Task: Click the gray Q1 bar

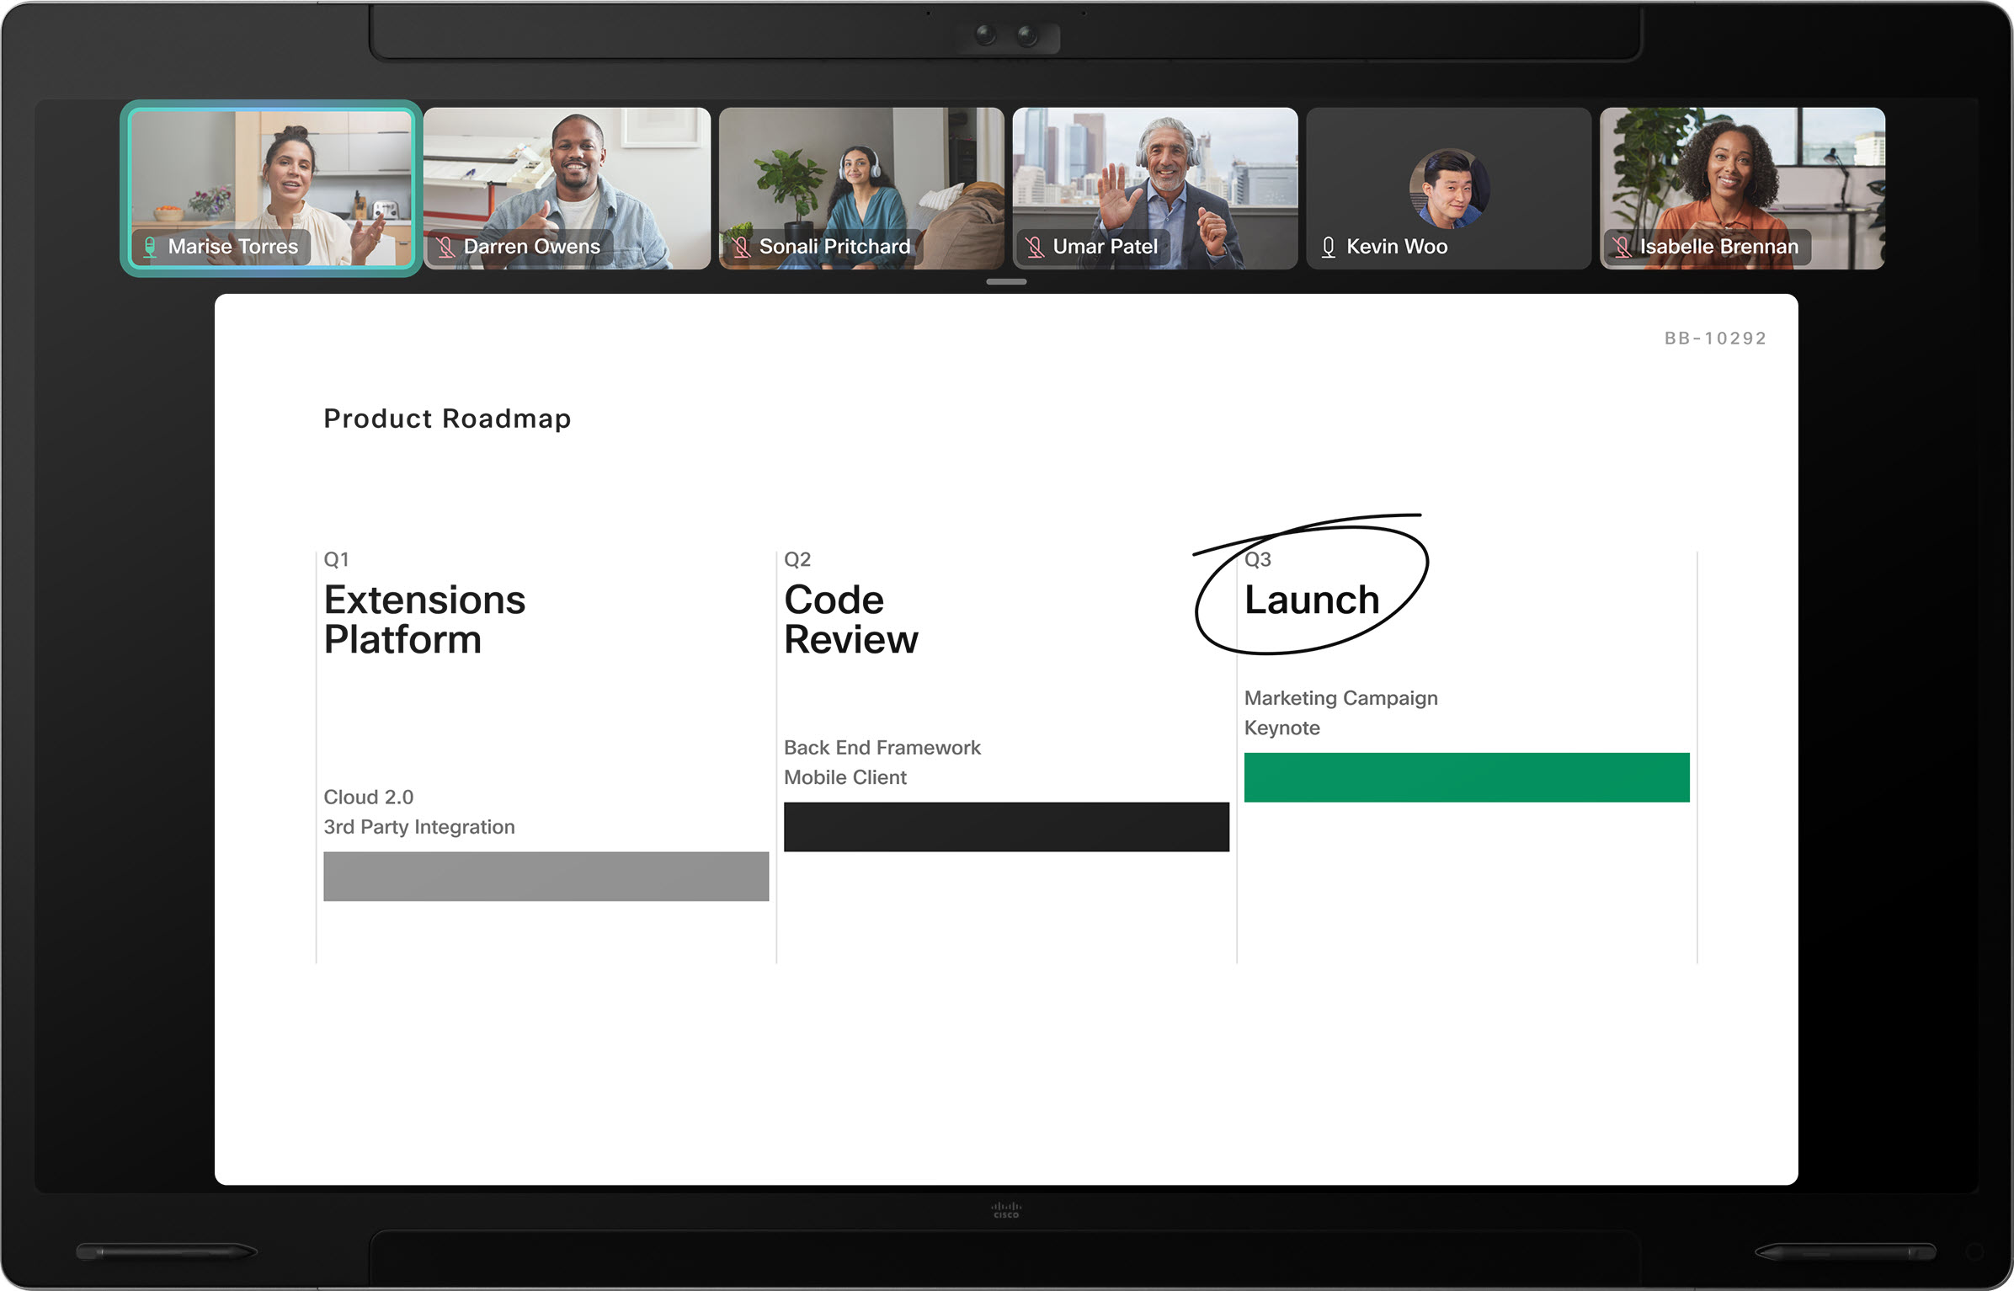Action: click(546, 877)
